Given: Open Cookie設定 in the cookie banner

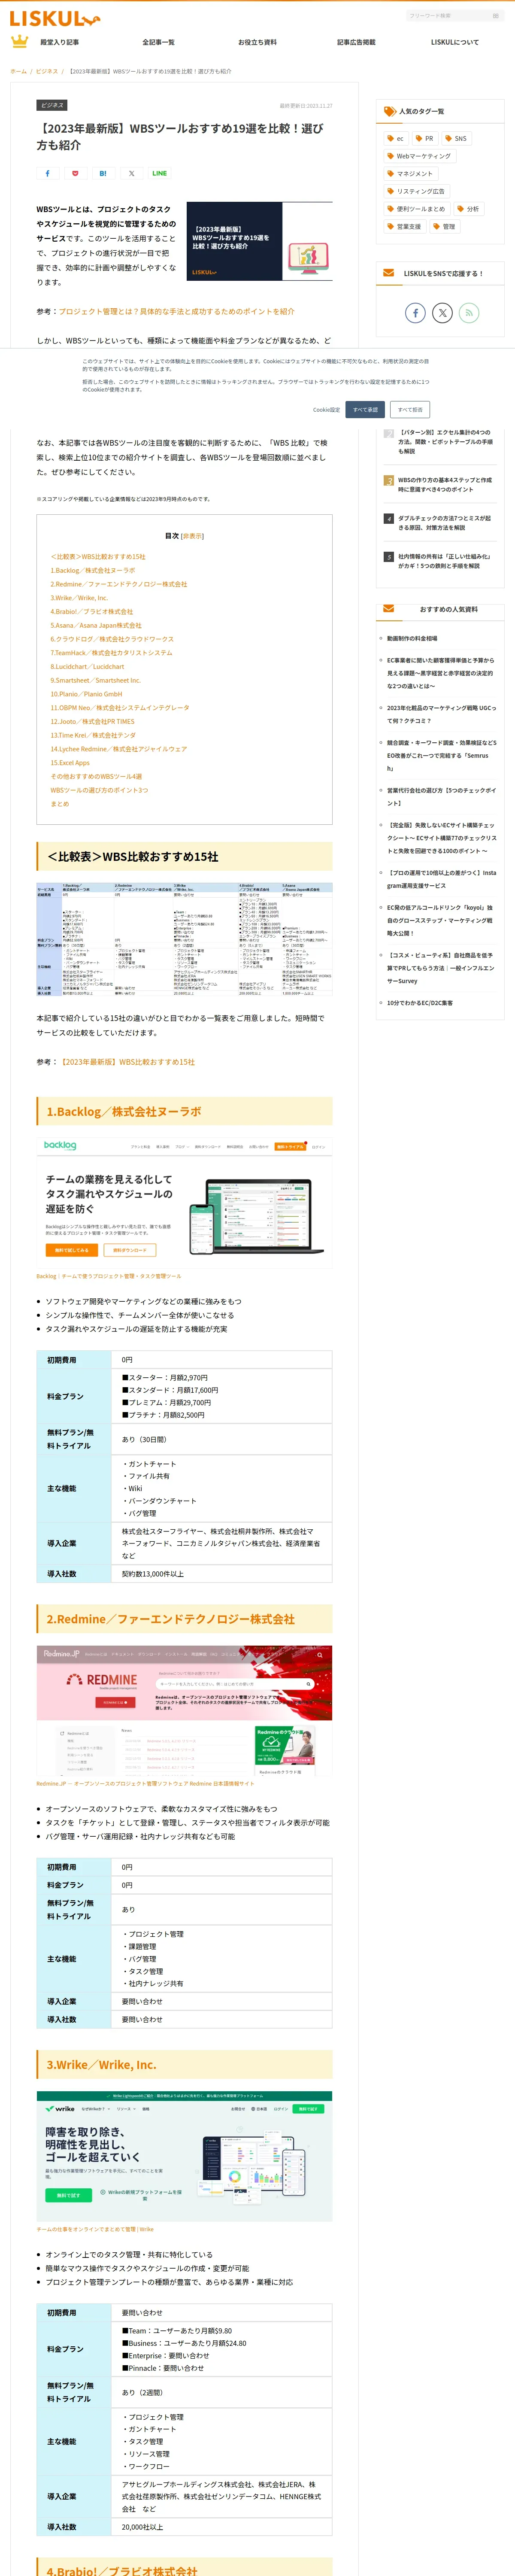Looking at the screenshot, I should [326, 410].
